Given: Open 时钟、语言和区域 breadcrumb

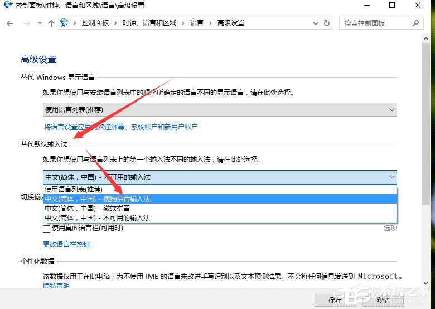Looking at the screenshot, I should (x=149, y=23).
